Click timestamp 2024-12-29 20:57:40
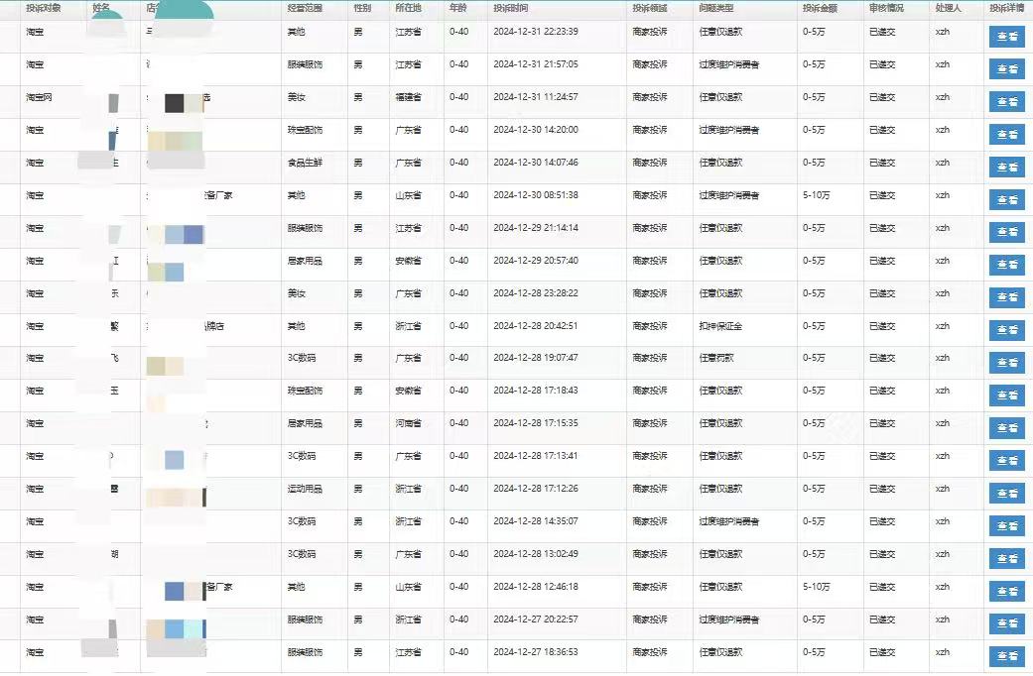Viewport: 1033px width, 676px height. pyautogui.click(x=536, y=261)
